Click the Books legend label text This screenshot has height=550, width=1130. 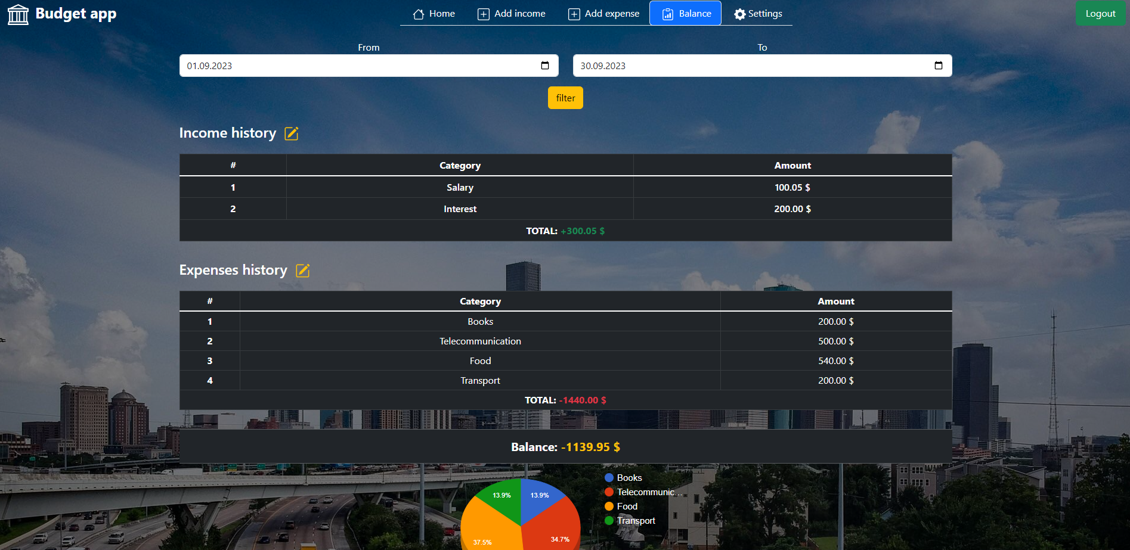tap(630, 478)
